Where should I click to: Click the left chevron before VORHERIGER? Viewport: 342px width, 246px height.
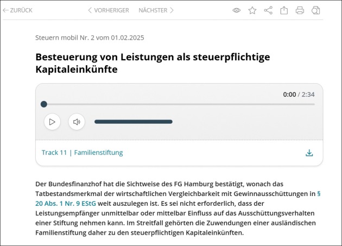click(x=90, y=10)
